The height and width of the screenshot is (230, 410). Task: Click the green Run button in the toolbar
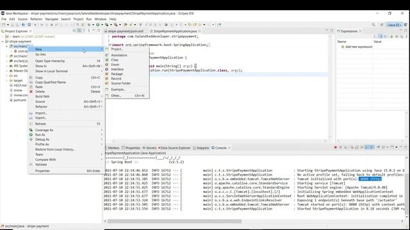point(98,25)
